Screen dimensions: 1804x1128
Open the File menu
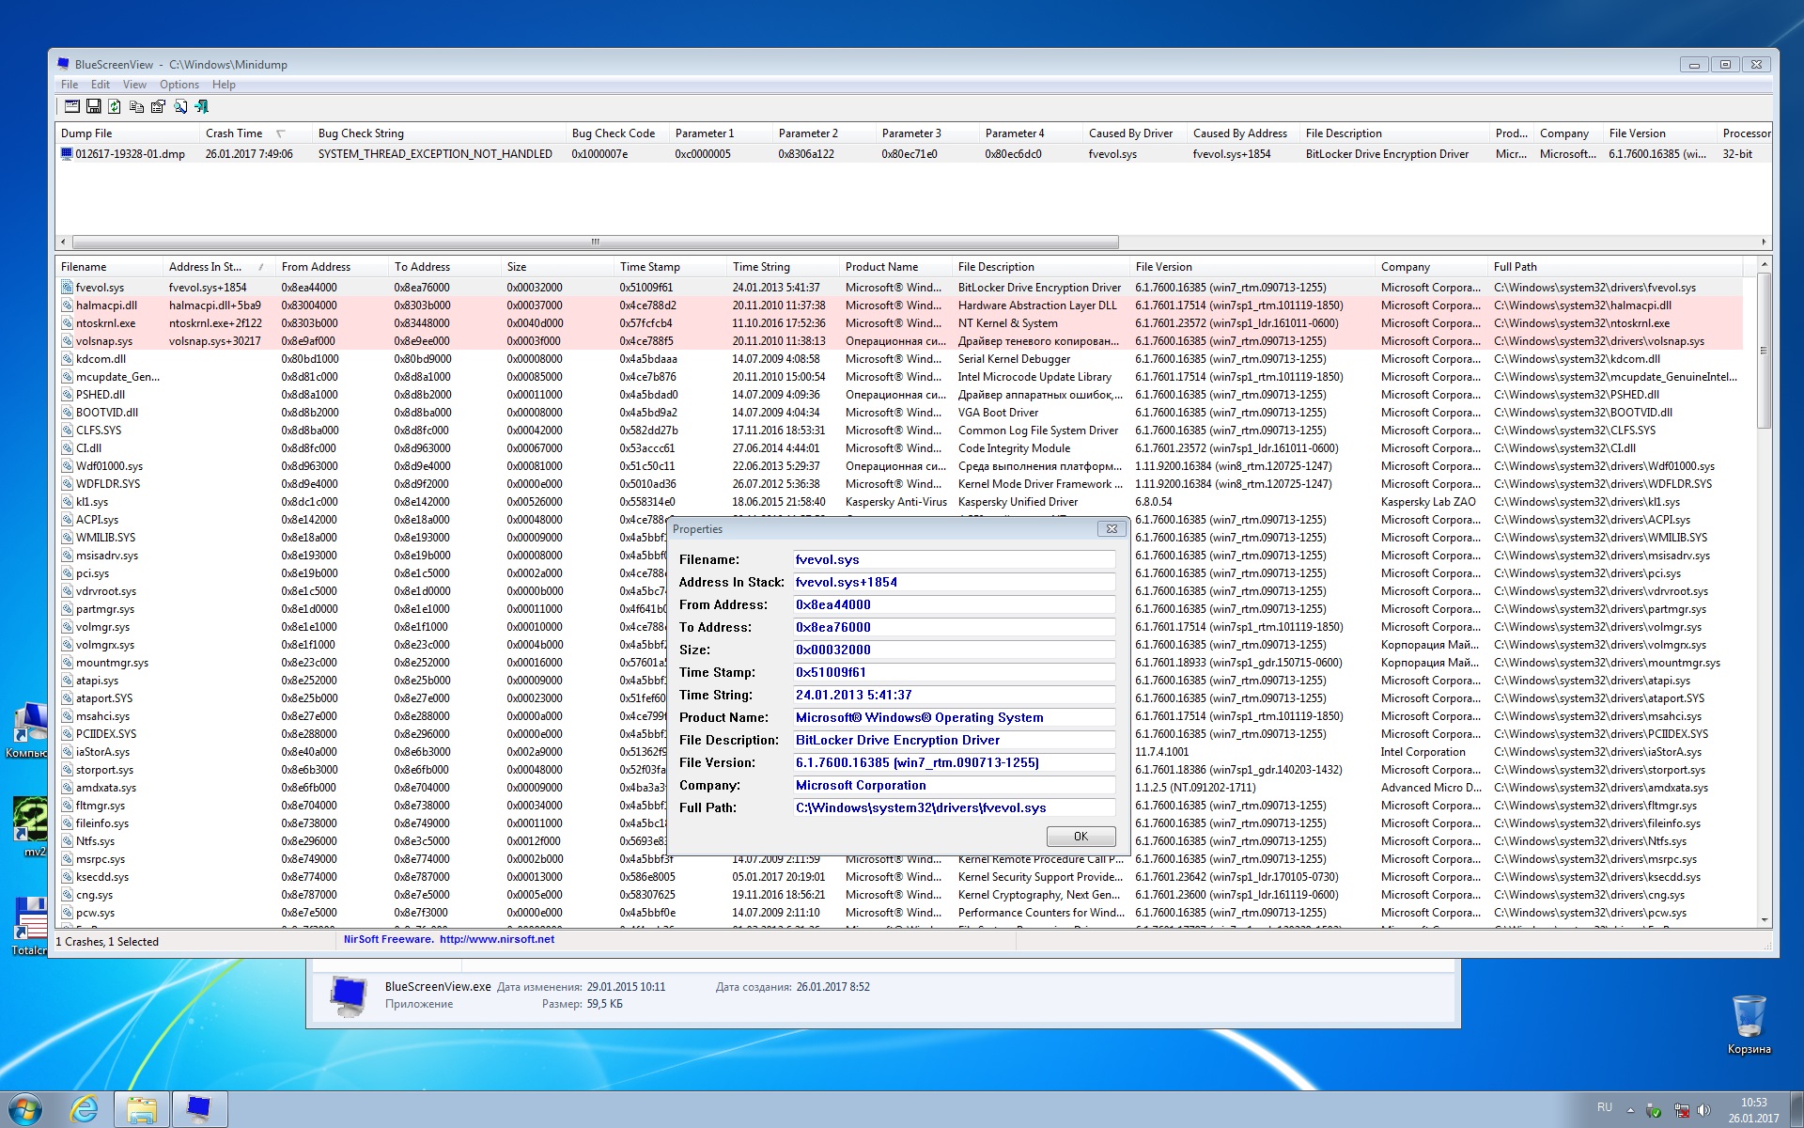[70, 85]
